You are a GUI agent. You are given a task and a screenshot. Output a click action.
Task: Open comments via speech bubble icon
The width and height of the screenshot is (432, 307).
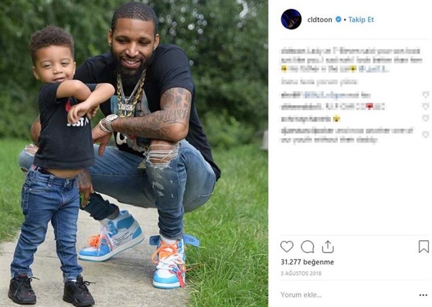(307, 247)
